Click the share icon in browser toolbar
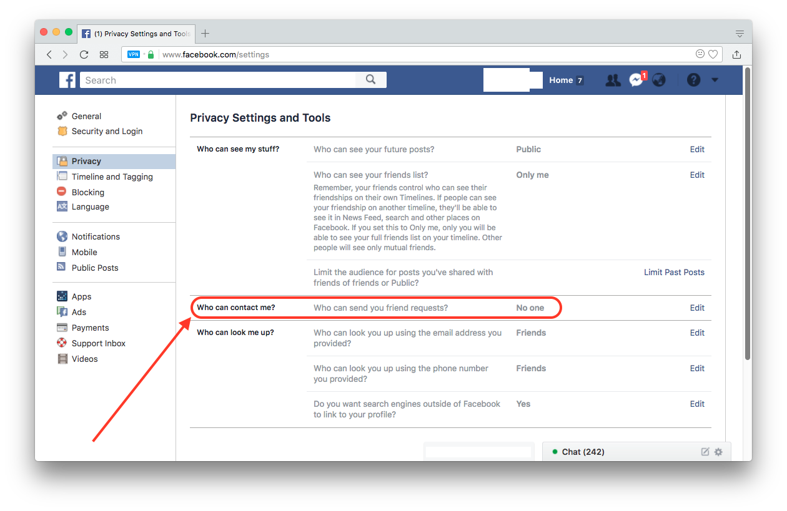 737,54
